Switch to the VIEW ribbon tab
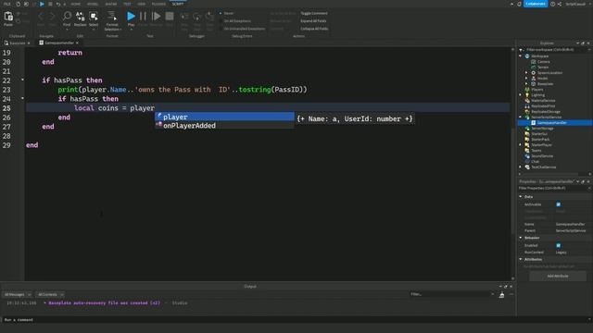This screenshot has width=593, height=333. [142, 4]
